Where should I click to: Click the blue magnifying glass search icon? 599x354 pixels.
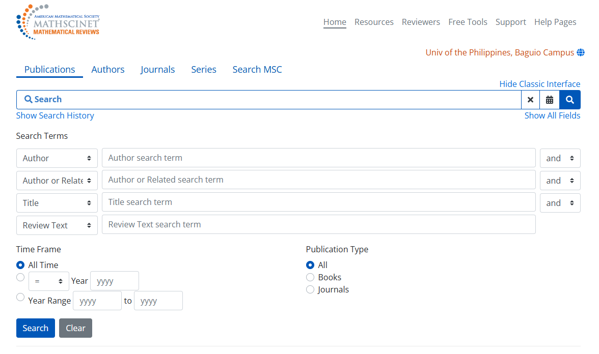[570, 100]
